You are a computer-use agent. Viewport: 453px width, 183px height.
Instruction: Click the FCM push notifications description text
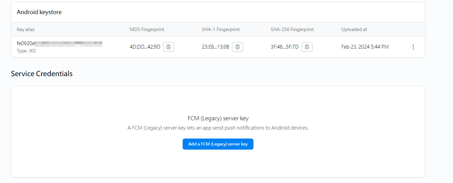click(x=218, y=128)
